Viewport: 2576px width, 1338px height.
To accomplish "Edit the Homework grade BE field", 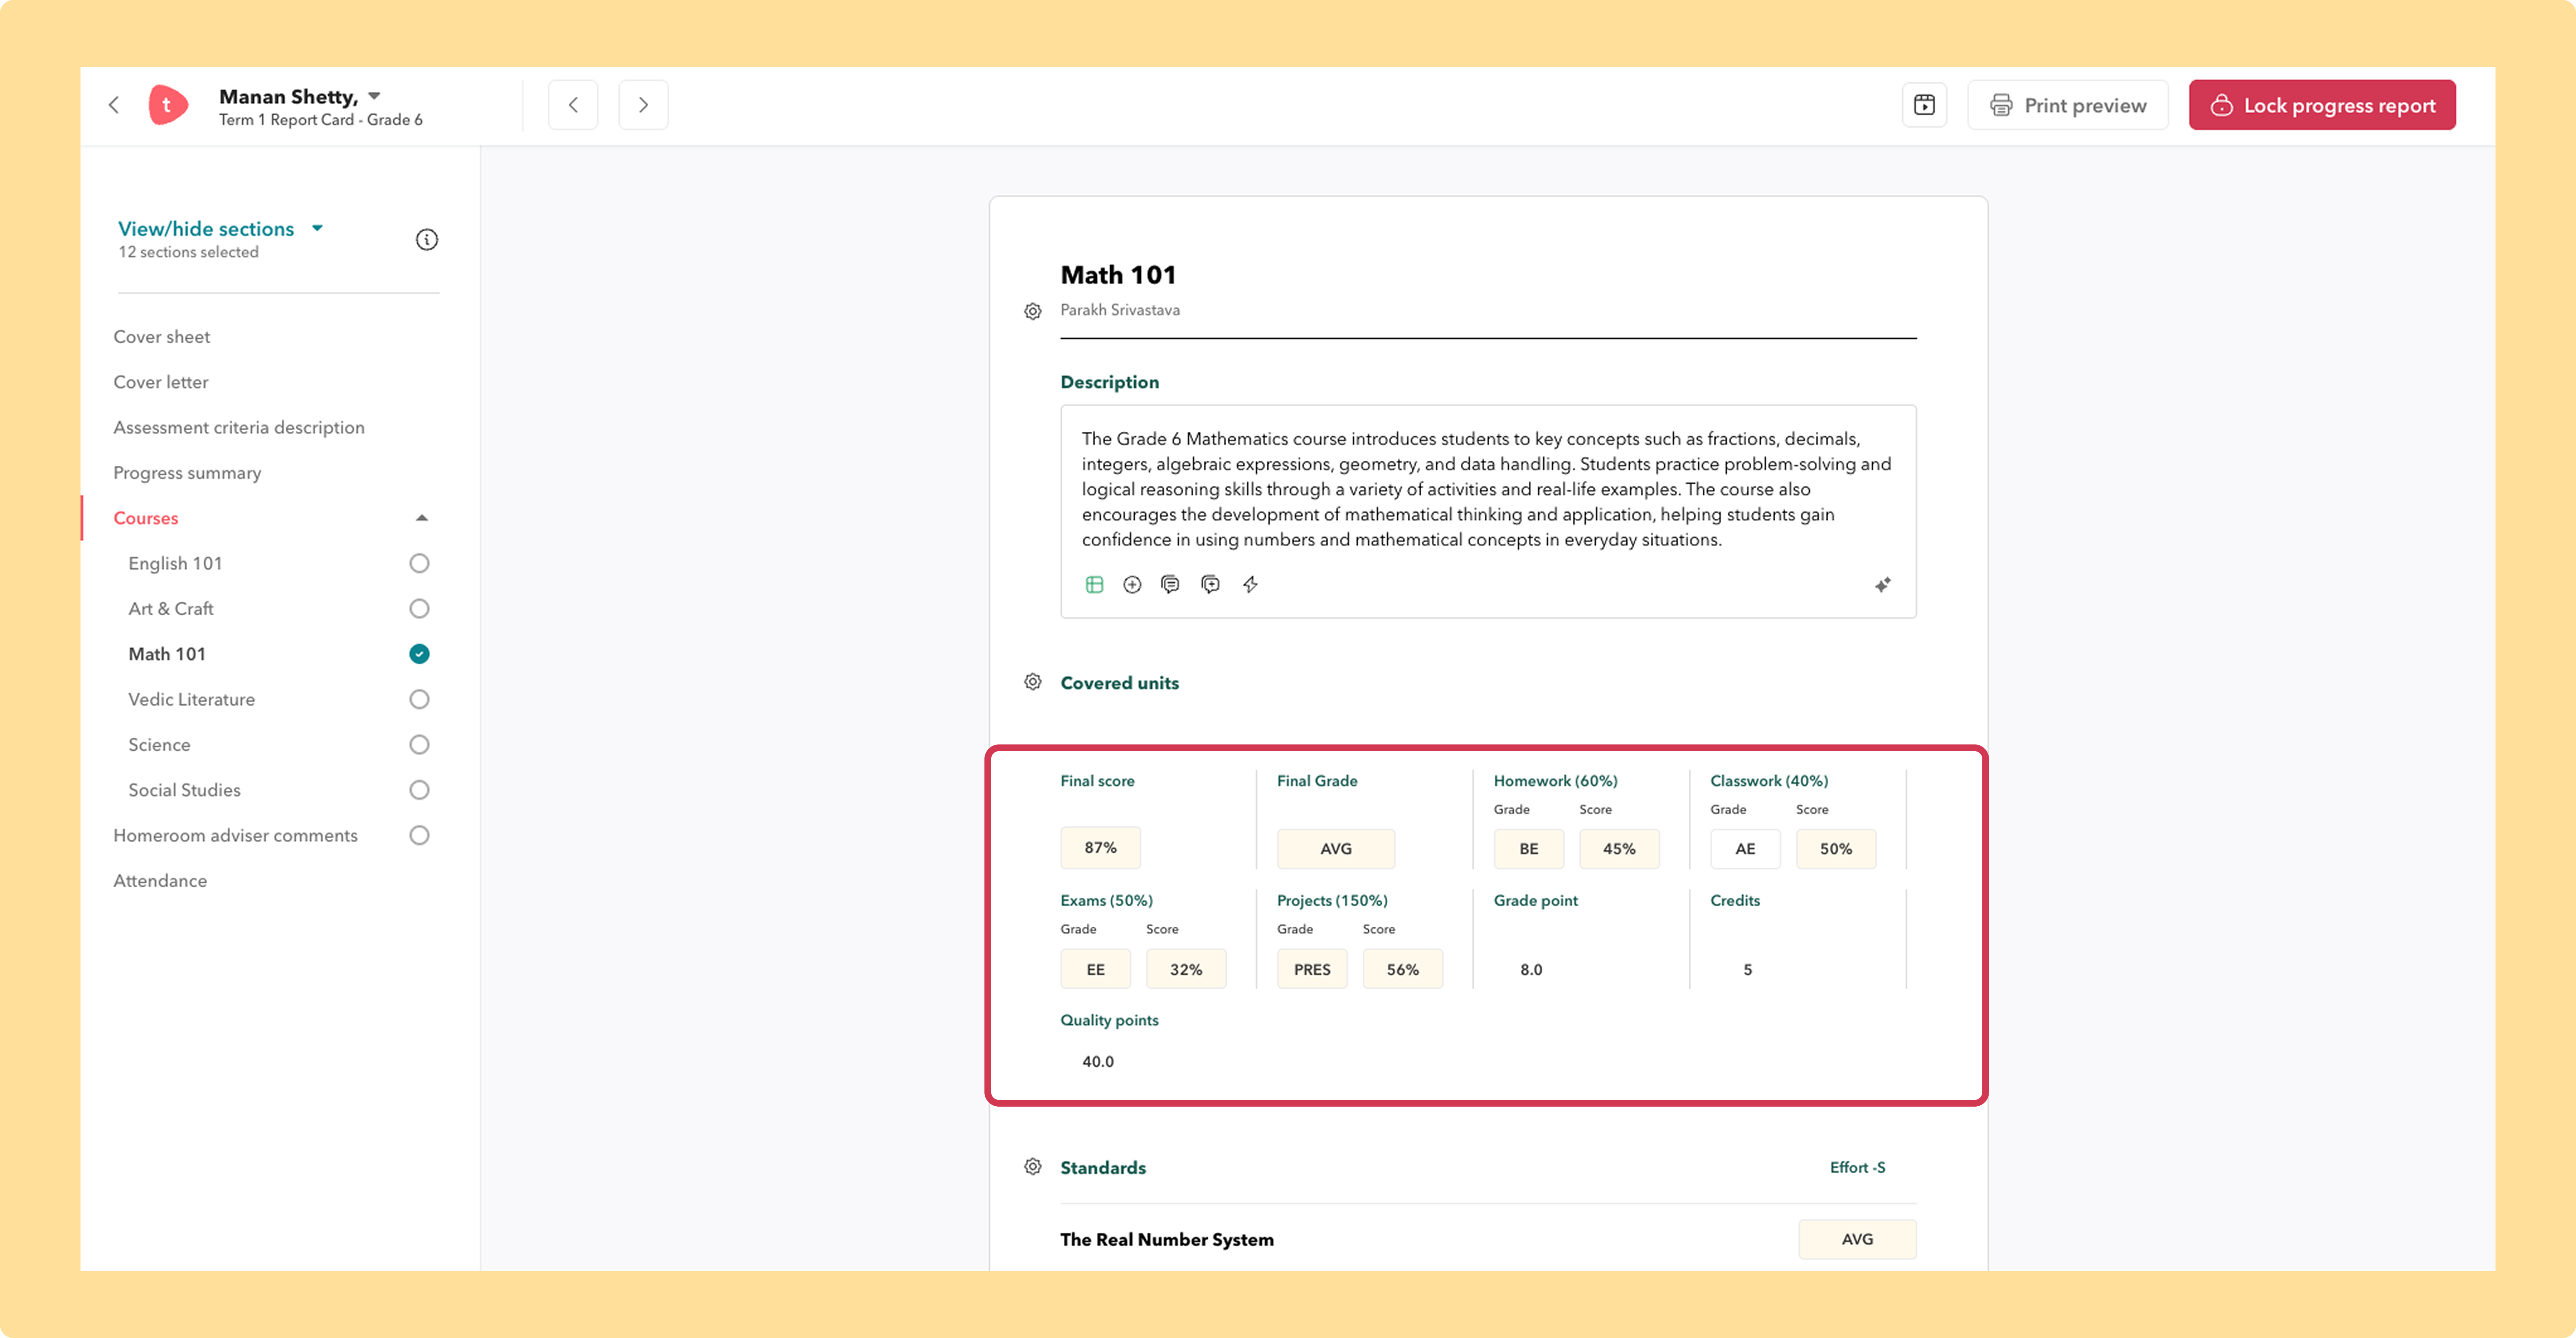I will pyautogui.click(x=1529, y=848).
